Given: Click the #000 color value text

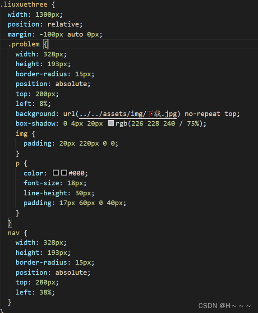Looking at the screenshot, I should [77, 173].
